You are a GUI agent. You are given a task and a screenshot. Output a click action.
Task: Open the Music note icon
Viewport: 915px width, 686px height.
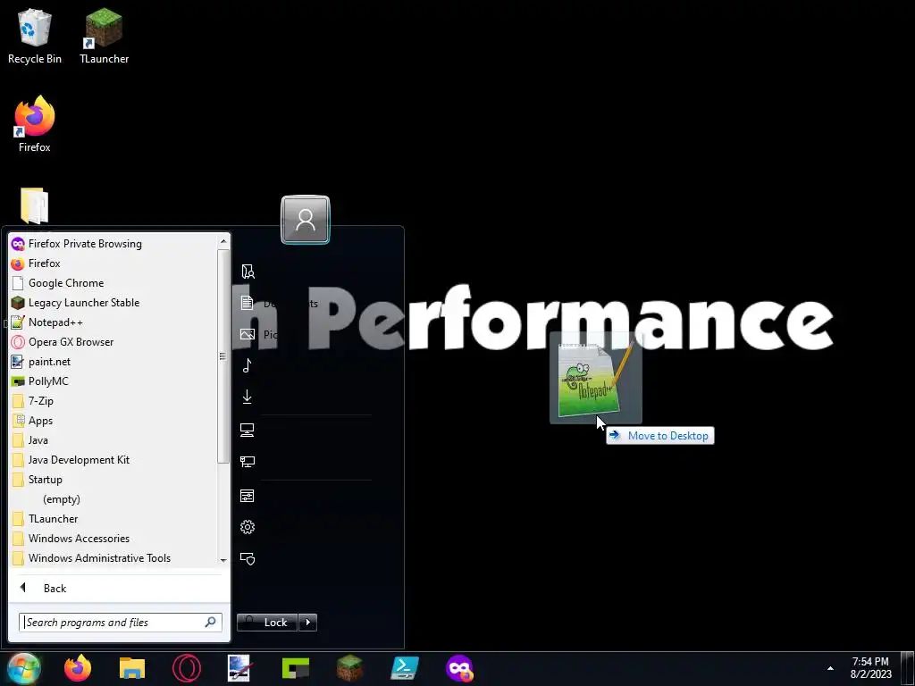[x=248, y=365]
